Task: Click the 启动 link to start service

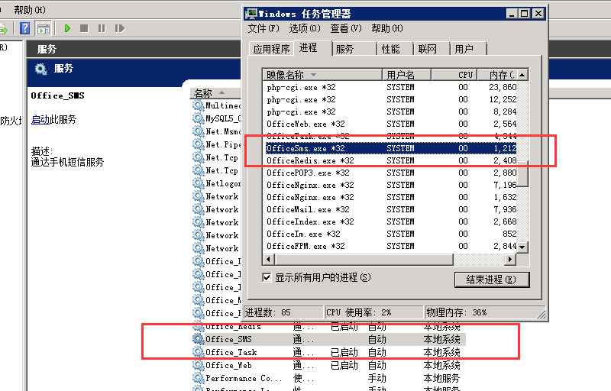Action: pos(40,120)
